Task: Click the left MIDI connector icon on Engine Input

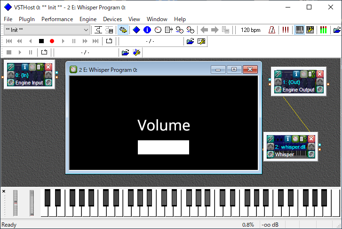Action: click(10, 75)
